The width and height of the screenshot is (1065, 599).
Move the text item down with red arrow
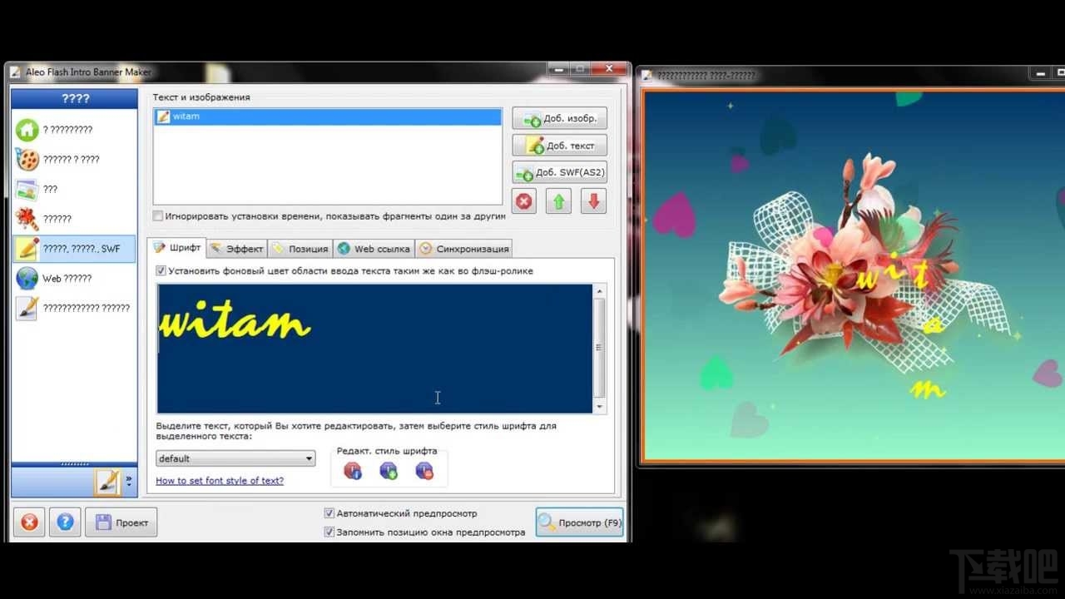tap(592, 200)
